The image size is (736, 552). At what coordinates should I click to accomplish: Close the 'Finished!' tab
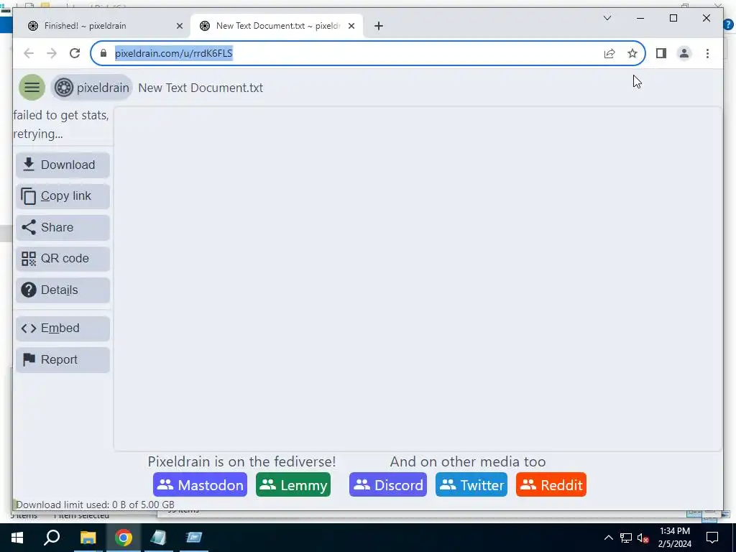click(x=179, y=27)
